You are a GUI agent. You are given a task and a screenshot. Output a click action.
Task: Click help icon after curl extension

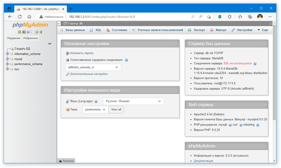[241, 125]
